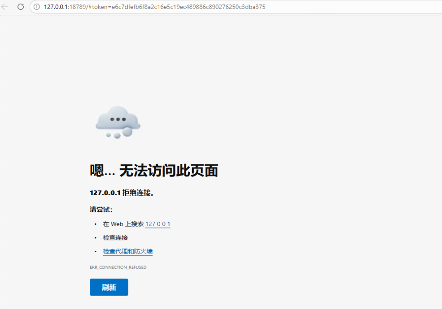Click the bullet before 检查代理和防火墙 link
This screenshot has height=309, width=442.
point(96,252)
